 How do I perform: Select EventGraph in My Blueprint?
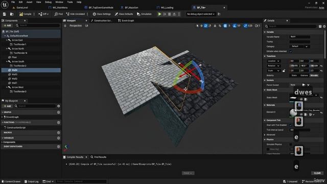[x=13, y=117]
